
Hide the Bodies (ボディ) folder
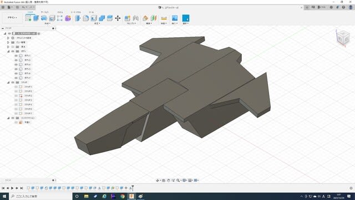(x=13, y=51)
